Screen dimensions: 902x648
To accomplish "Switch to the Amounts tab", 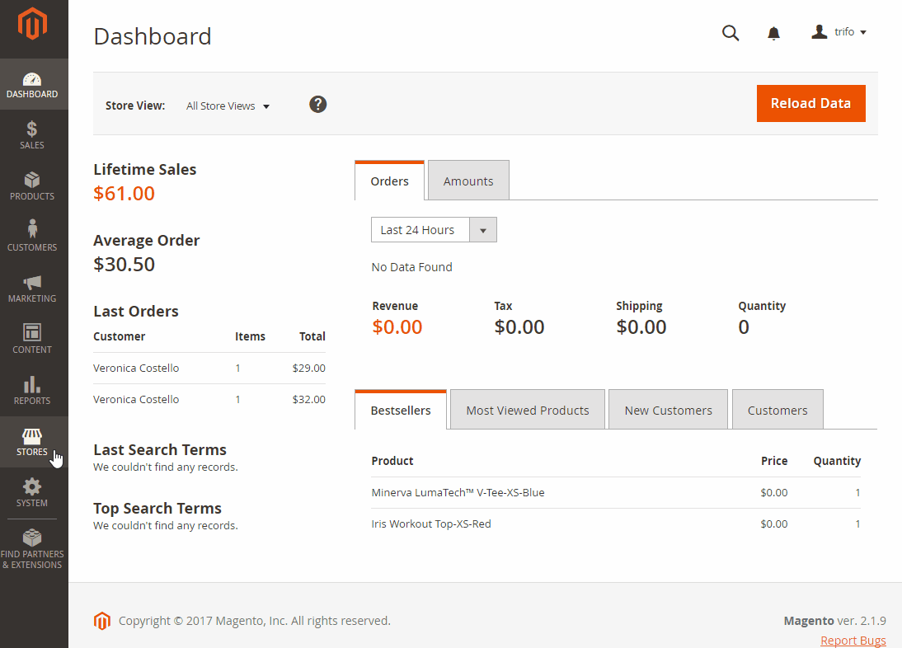I will 468,181.
